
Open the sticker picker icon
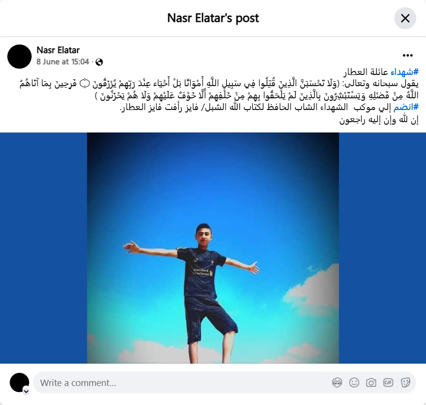406,383
